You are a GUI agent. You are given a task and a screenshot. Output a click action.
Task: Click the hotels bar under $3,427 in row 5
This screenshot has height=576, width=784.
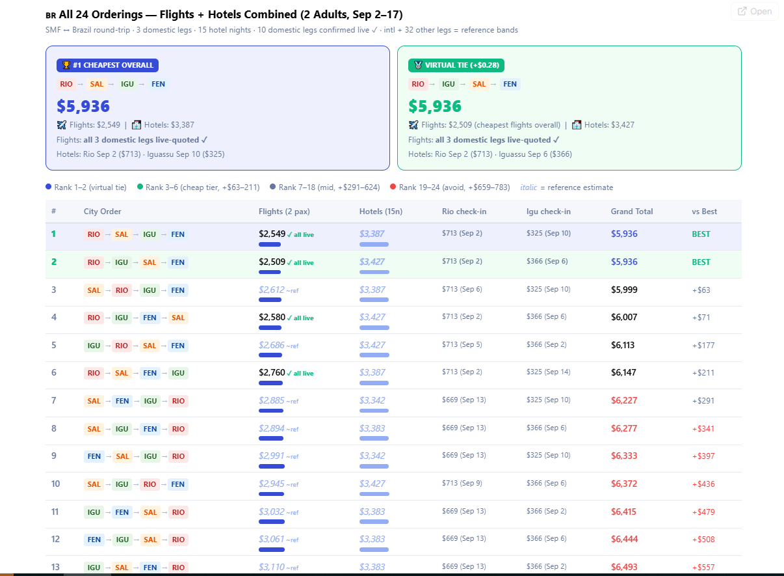374,355
